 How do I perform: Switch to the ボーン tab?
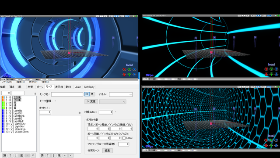pyautogui.click(x=40, y=87)
